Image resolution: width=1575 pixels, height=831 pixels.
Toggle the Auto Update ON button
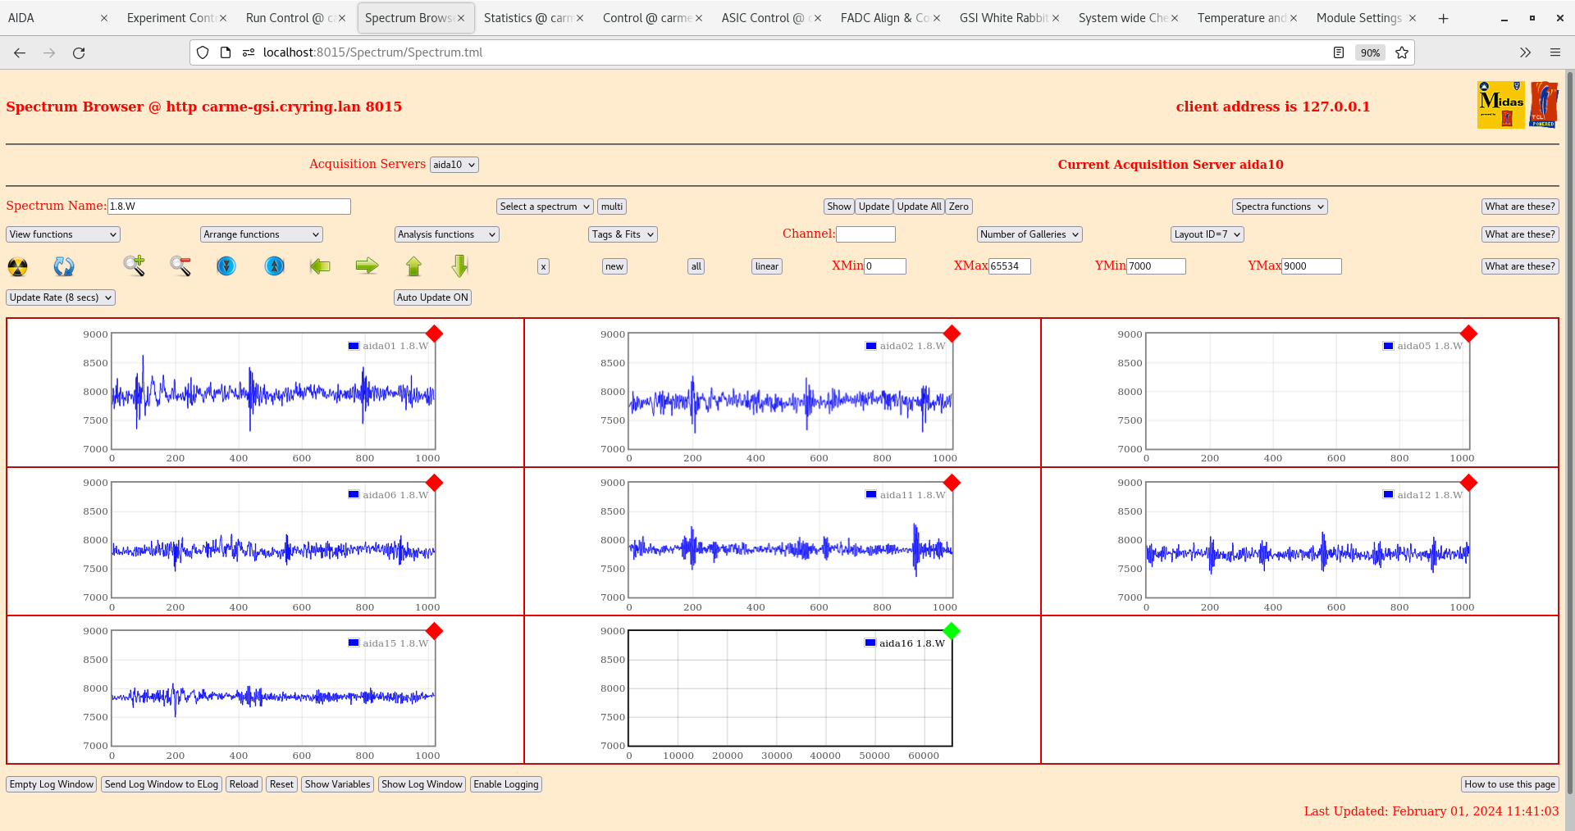pyautogui.click(x=432, y=297)
